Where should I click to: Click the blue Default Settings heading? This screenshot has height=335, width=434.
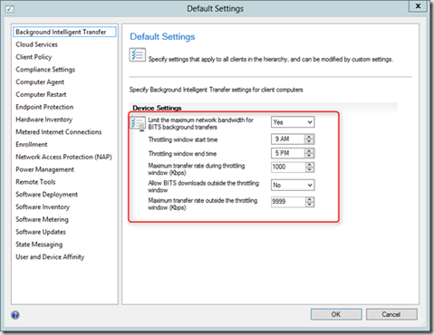coord(162,36)
